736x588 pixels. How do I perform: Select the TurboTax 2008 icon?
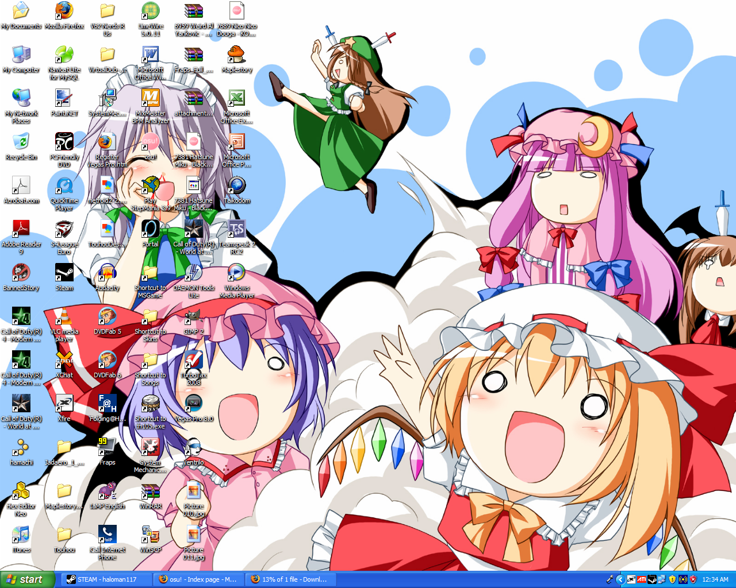[x=194, y=360]
